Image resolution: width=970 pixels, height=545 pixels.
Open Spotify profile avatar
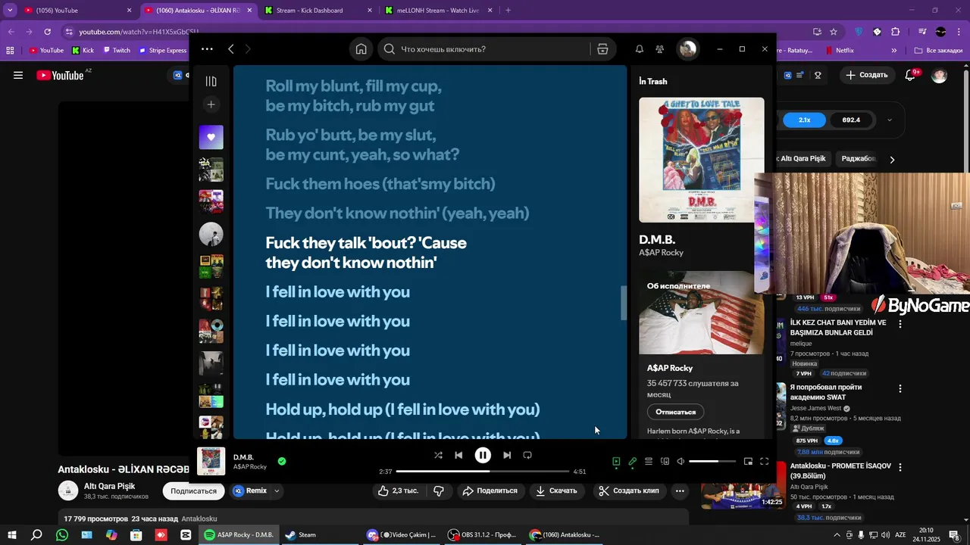click(688, 49)
